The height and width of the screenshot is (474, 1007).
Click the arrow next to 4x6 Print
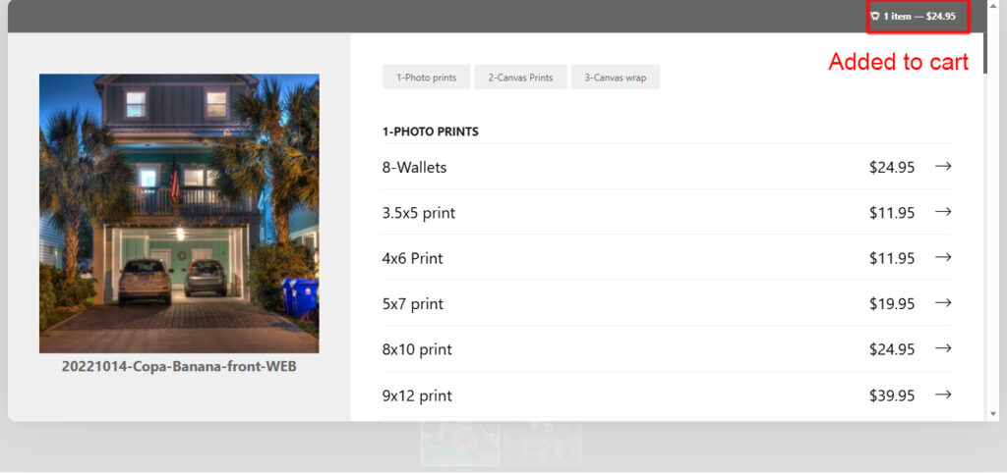[x=943, y=258]
